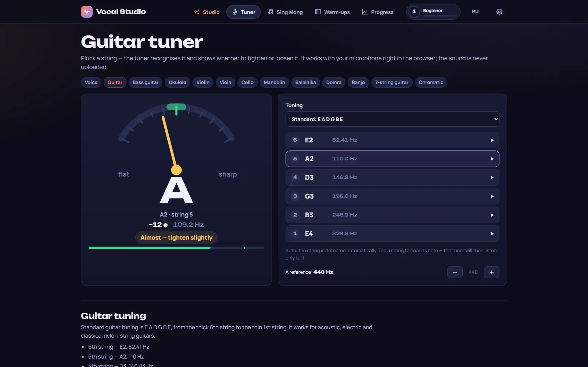Play the A2 string reference tone
Screen dimensions: 588x367
click(492, 159)
